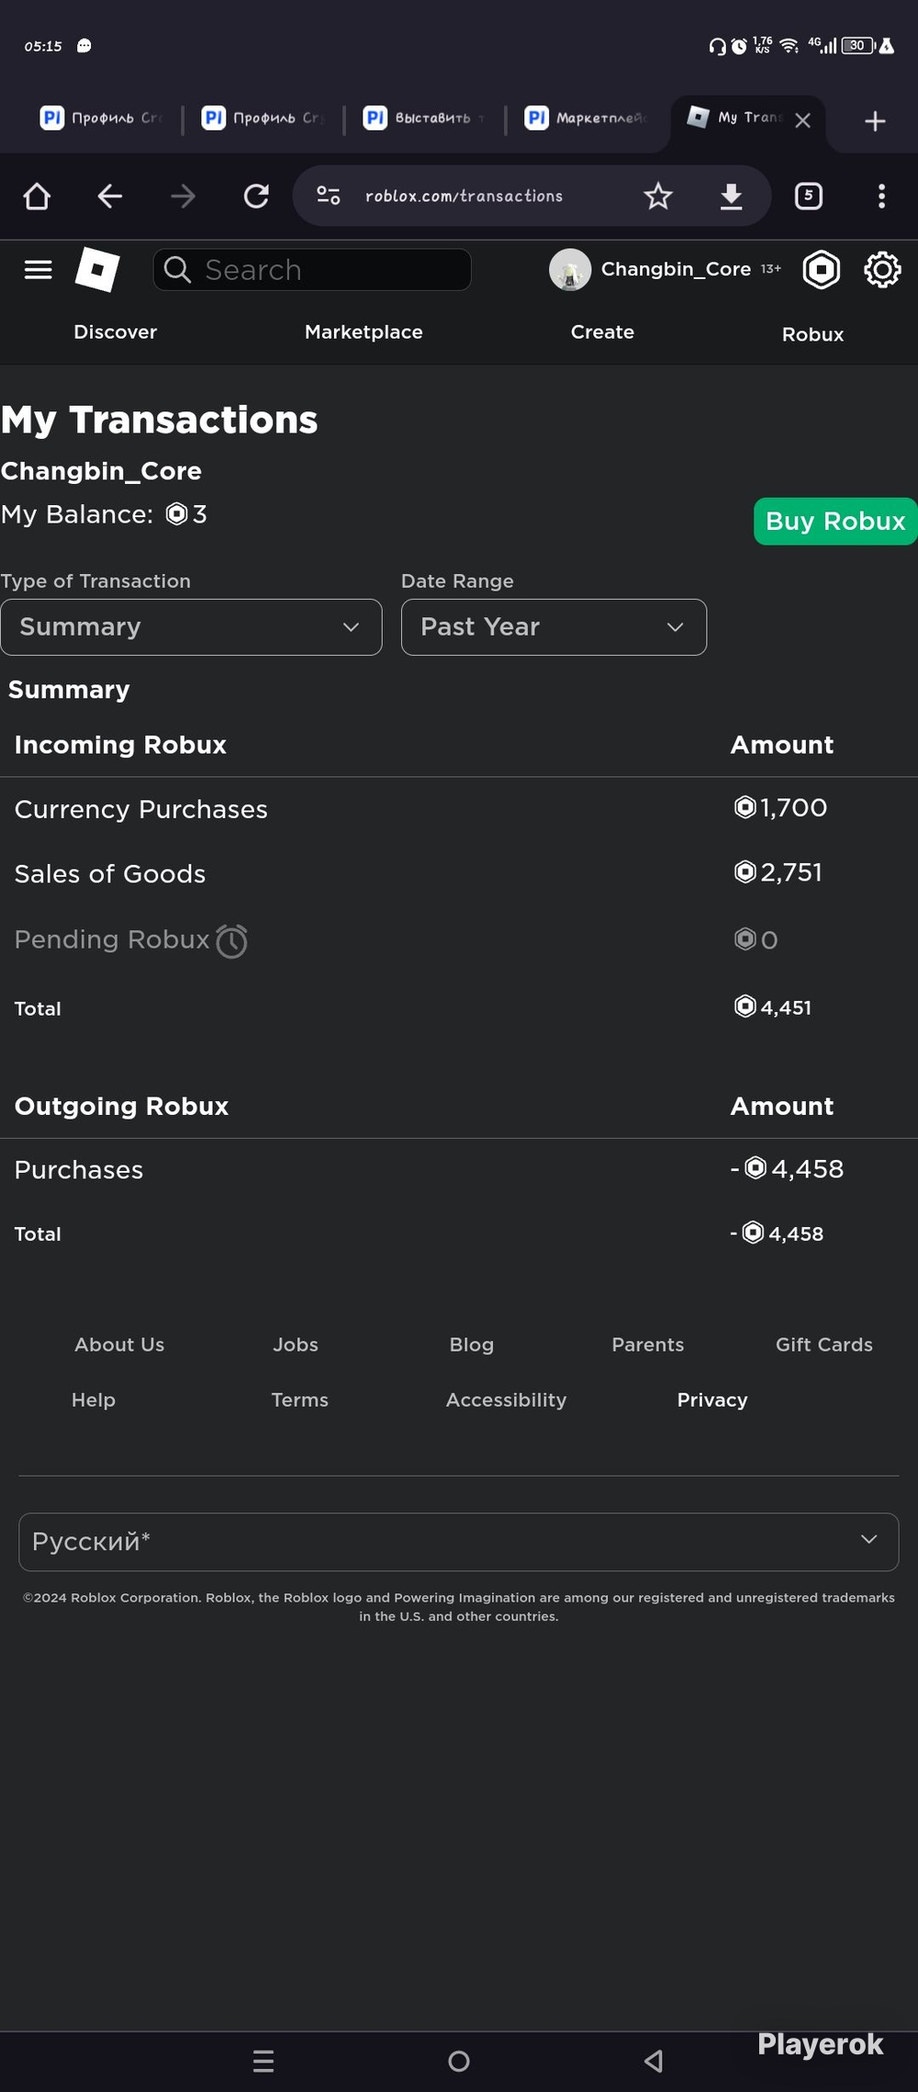Image resolution: width=918 pixels, height=2092 pixels.
Task: Switch to the Выставить browser tab
Action: pos(424,118)
